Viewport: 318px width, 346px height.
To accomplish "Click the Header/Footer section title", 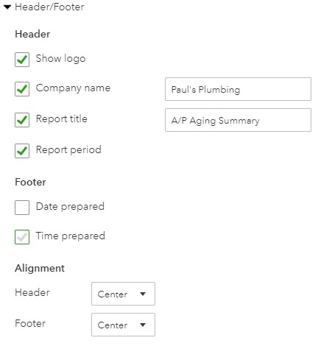I will coord(49,7).
